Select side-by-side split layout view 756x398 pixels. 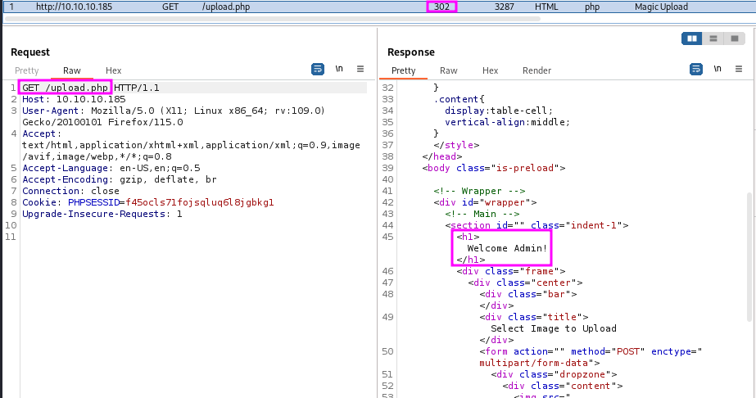coord(692,38)
